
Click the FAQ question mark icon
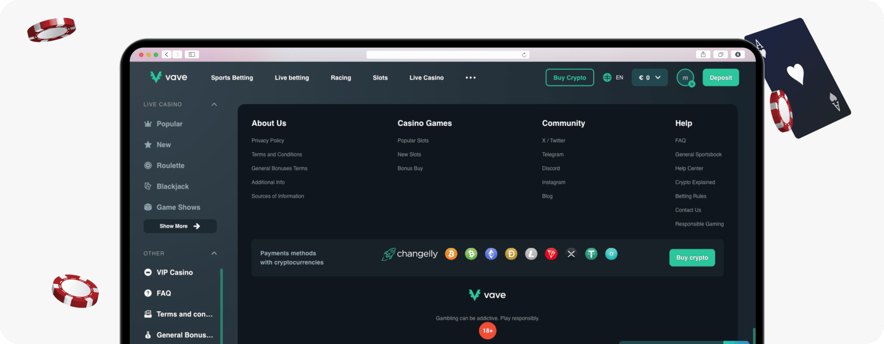click(148, 293)
